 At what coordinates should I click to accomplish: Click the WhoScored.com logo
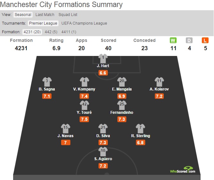pos(183,170)
